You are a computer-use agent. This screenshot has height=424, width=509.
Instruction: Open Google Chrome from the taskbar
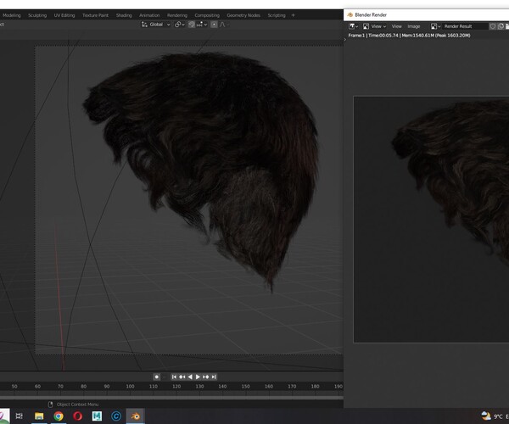point(59,416)
